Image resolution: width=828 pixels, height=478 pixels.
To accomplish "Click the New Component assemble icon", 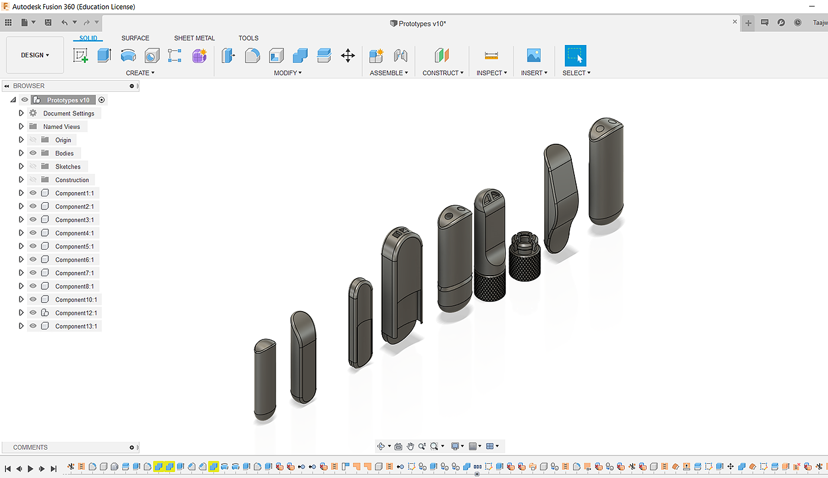I will tap(376, 56).
